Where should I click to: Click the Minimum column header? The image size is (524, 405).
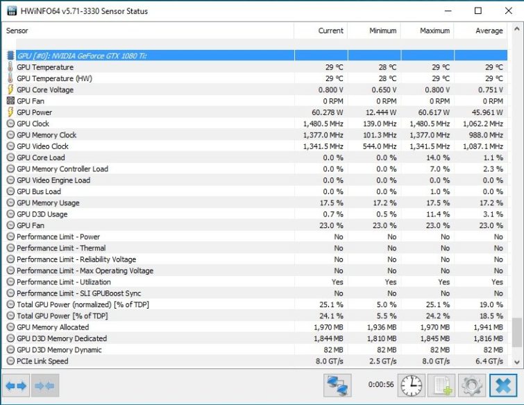[374, 31]
